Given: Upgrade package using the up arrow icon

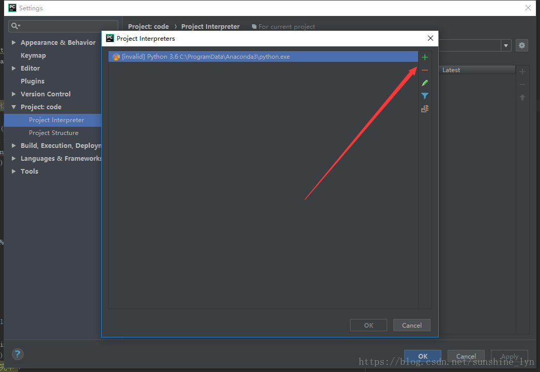Looking at the screenshot, I should (522, 98).
